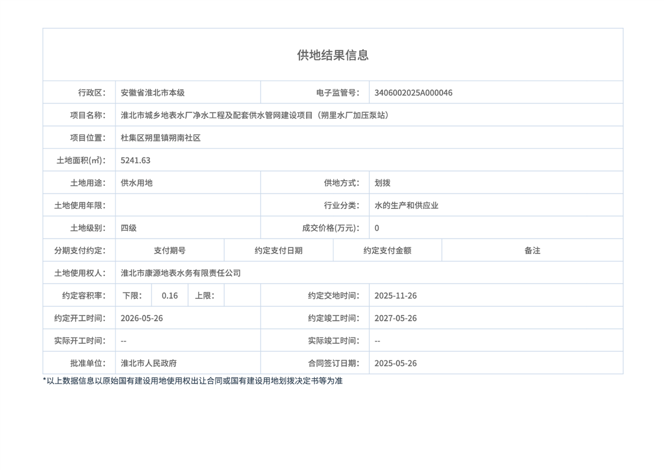Click the label 项目位置

pyautogui.click(x=88, y=137)
